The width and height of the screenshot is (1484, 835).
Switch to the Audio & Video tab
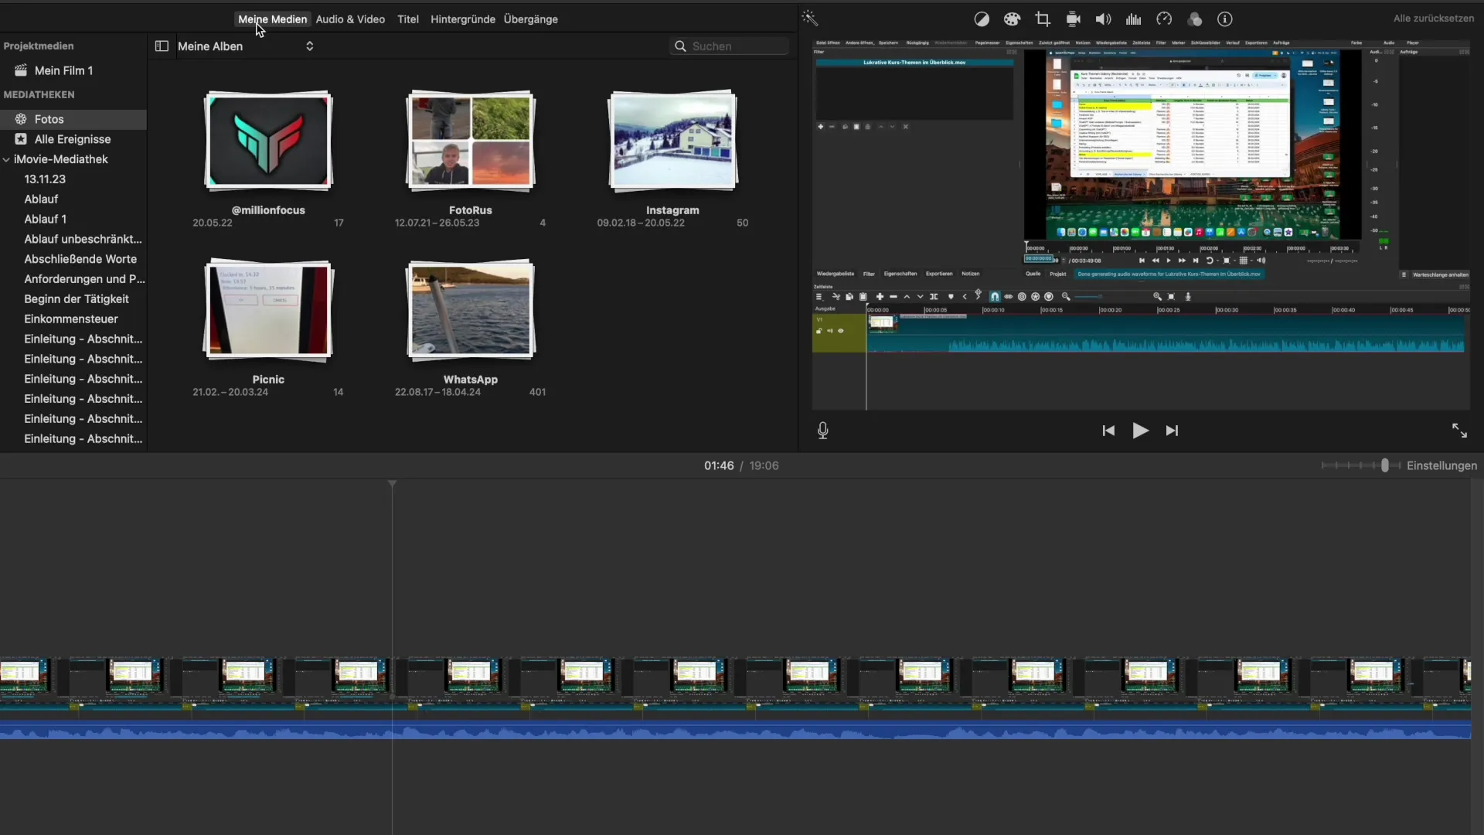(350, 19)
